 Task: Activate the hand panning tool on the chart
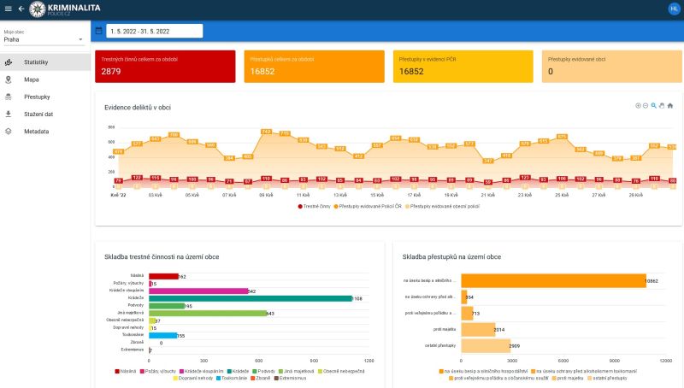[x=662, y=105]
